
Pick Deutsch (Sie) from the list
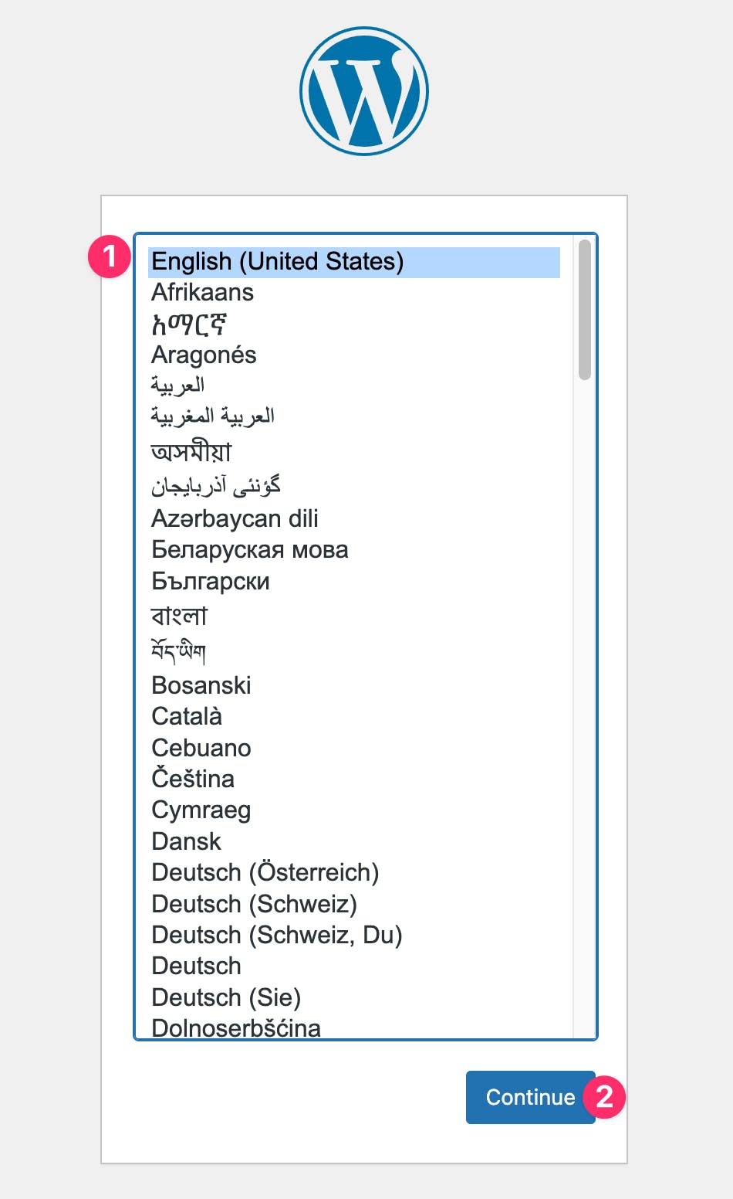click(x=226, y=997)
